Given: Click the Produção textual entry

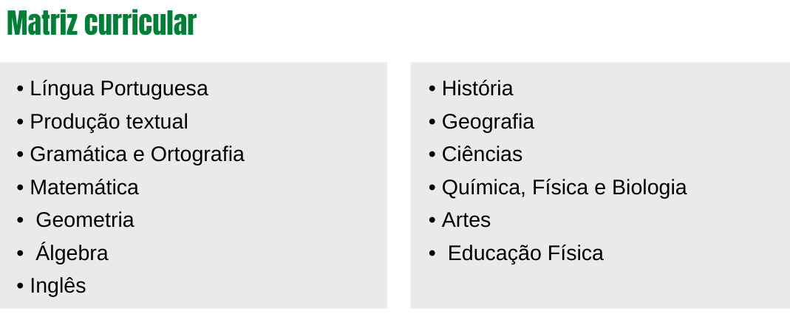Looking at the screenshot, I should (x=109, y=121).
